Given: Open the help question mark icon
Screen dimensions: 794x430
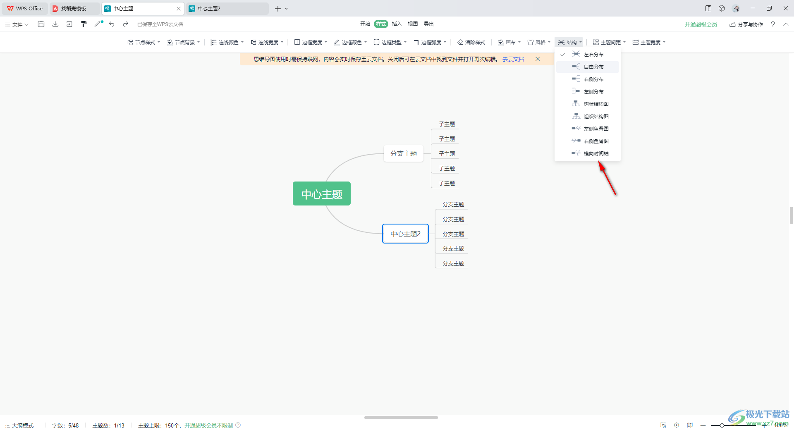Looking at the screenshot, I should pos(773,24).
